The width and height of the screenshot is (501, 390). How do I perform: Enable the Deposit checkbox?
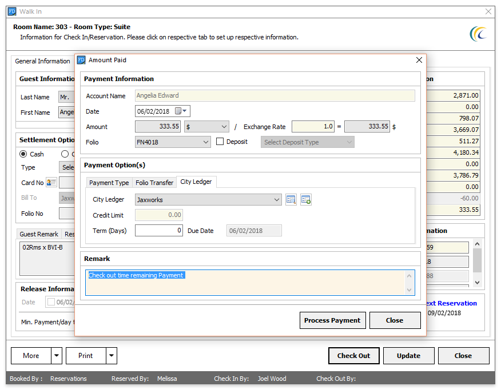[x=220, y=142]
